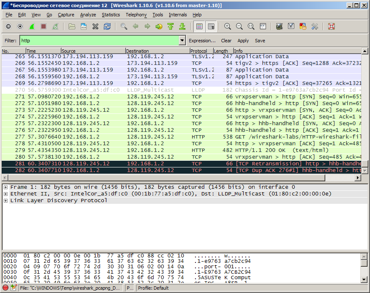The image size is (370, 293).
Task: Open the Statistics menu
Action: 110,15
